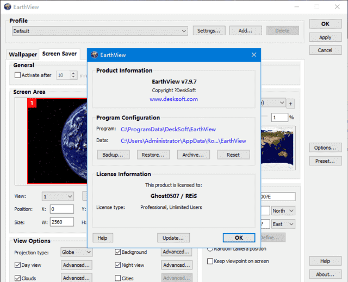Select the Screen Saver tab
The width and height of the screenshot is (348, 282).
[x=59, y=54]
